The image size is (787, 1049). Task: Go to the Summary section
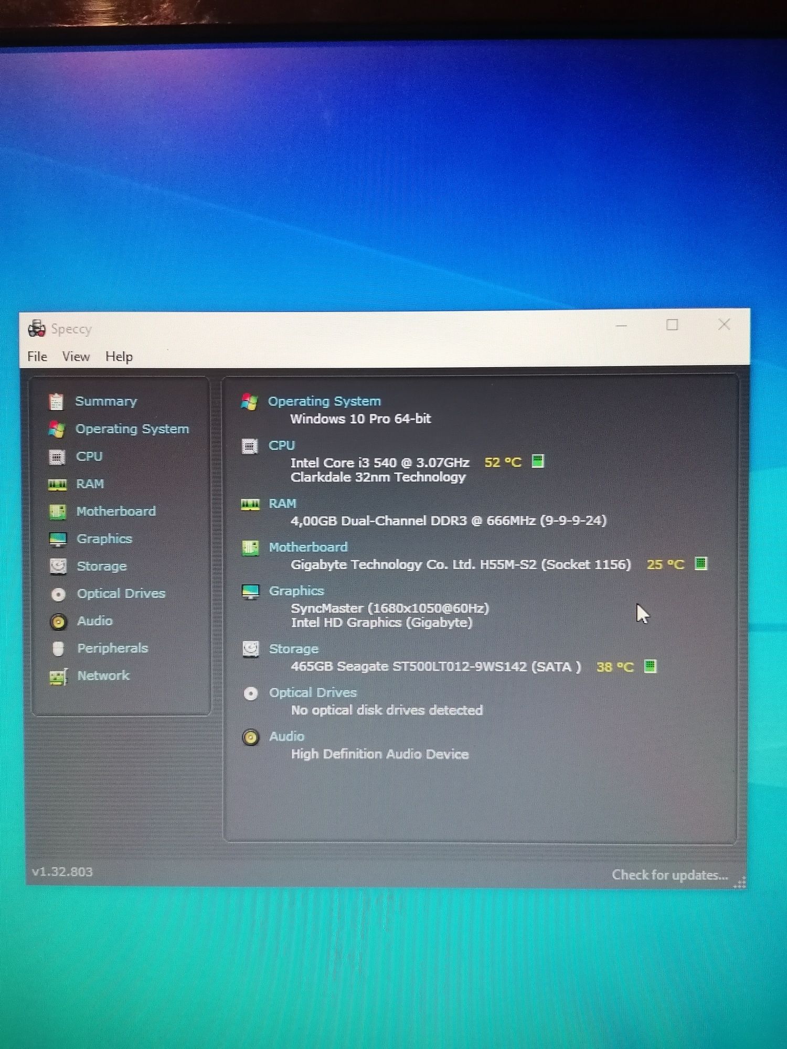coord(106,401)
